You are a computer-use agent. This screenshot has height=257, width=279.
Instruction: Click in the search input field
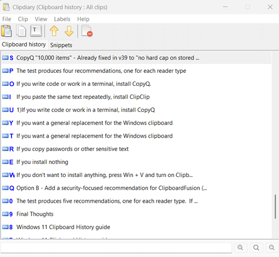[x=116, y=247]
